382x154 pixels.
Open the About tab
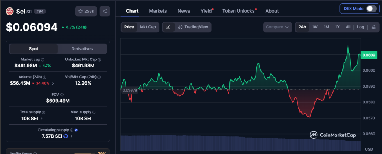point(272,11)
